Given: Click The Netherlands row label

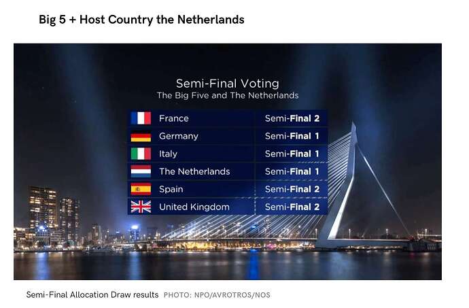Looking at the screenshot, I should click(x=194, y=171).
